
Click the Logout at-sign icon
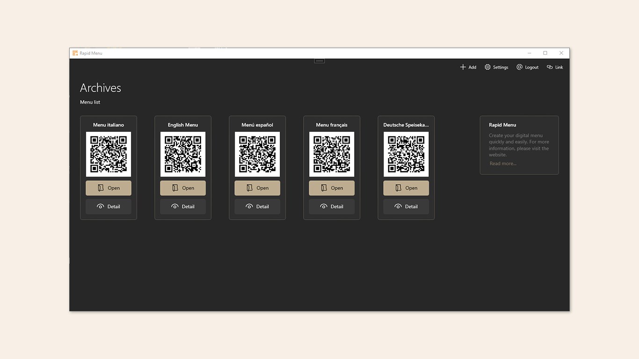(x=519, y=67)
